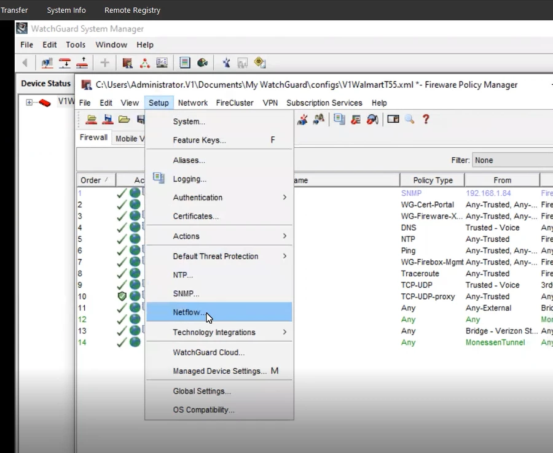553x453 pixels.
Task: Sort by the Order column header
Action: [96, 180]
